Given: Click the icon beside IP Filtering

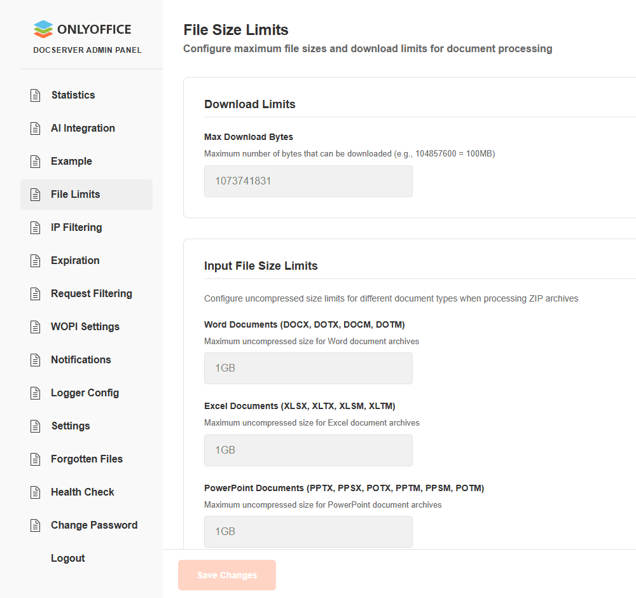Looking at the screenshot, I should [x=36, y=228].
